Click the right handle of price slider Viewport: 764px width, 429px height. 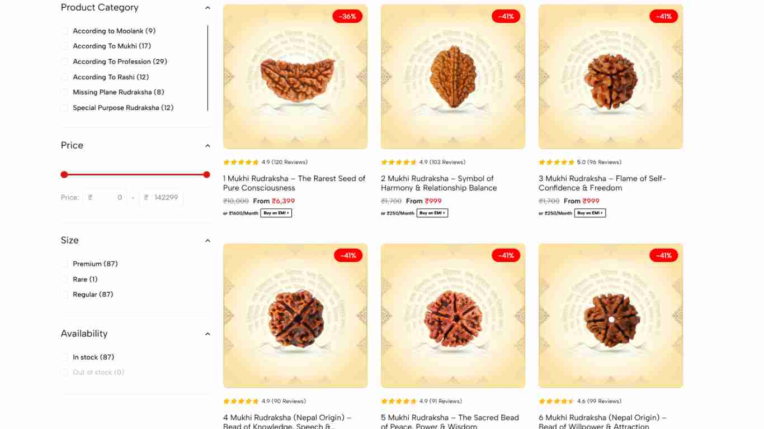click(x=206, y=175)
